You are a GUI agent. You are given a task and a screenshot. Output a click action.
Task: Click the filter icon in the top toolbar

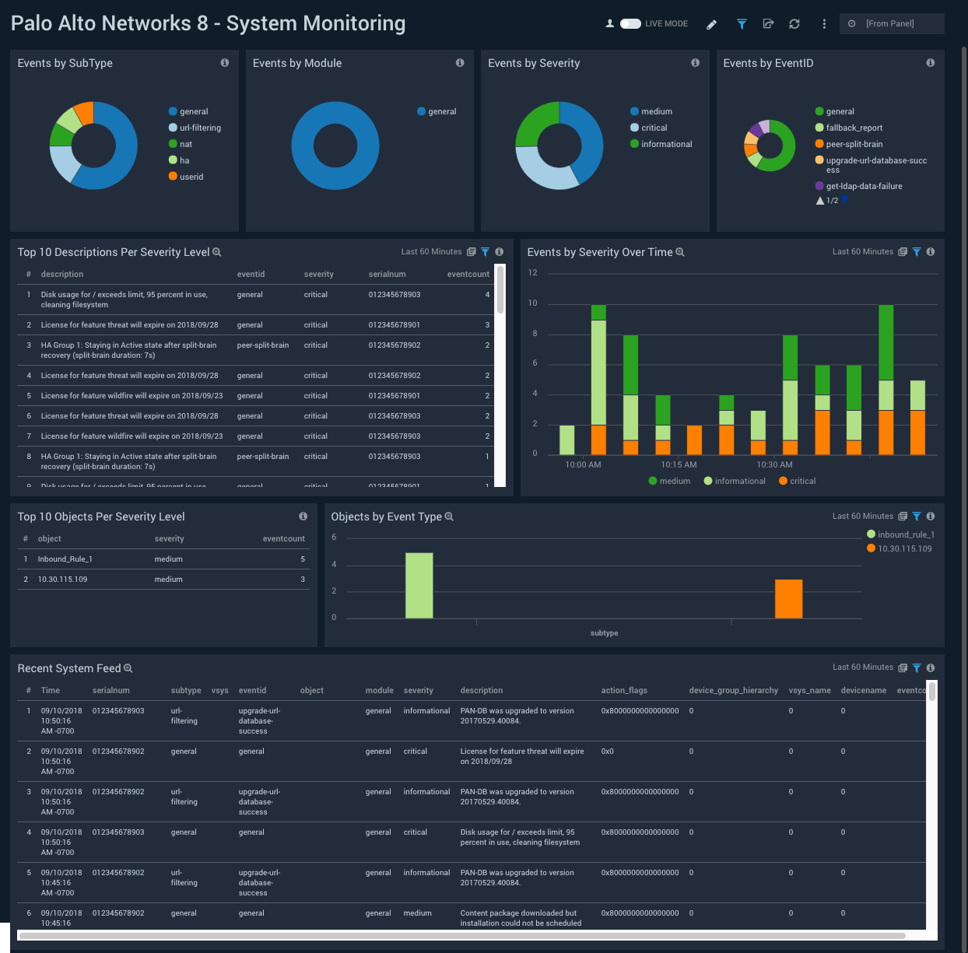741,24
